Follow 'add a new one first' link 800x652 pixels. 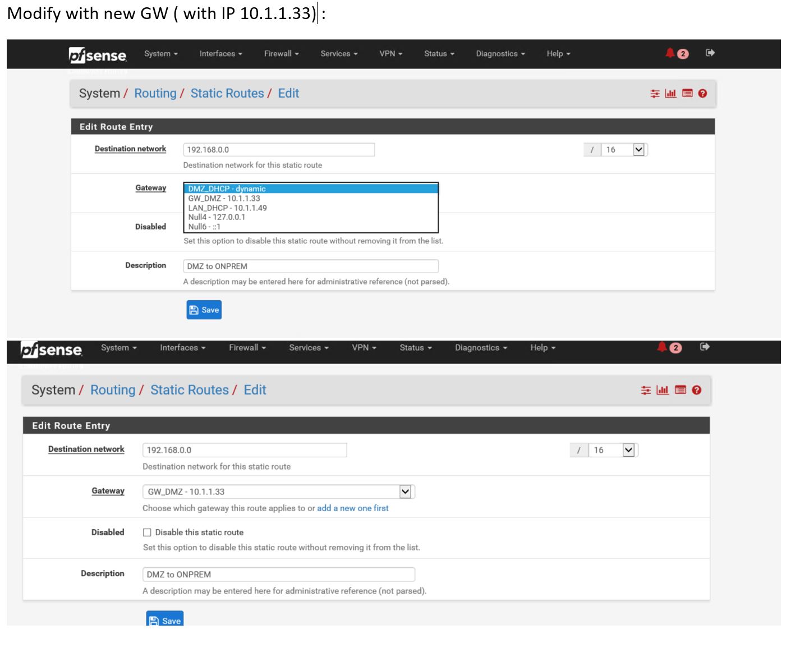[x=353, y=508]
